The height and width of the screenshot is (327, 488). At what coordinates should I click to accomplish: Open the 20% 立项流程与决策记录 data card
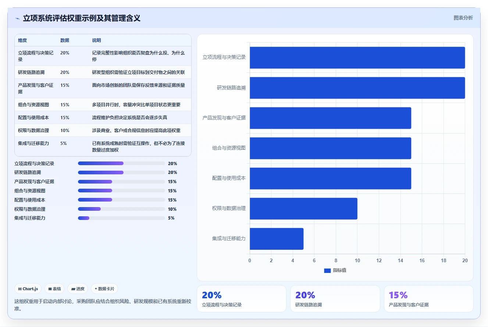(x=242, y=299)
